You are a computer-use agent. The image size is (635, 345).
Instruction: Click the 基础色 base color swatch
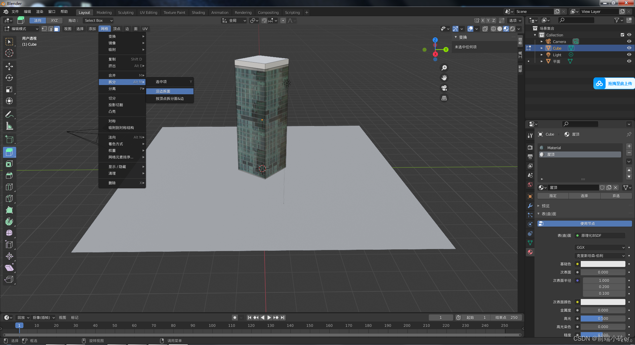(x=603, y=264)
